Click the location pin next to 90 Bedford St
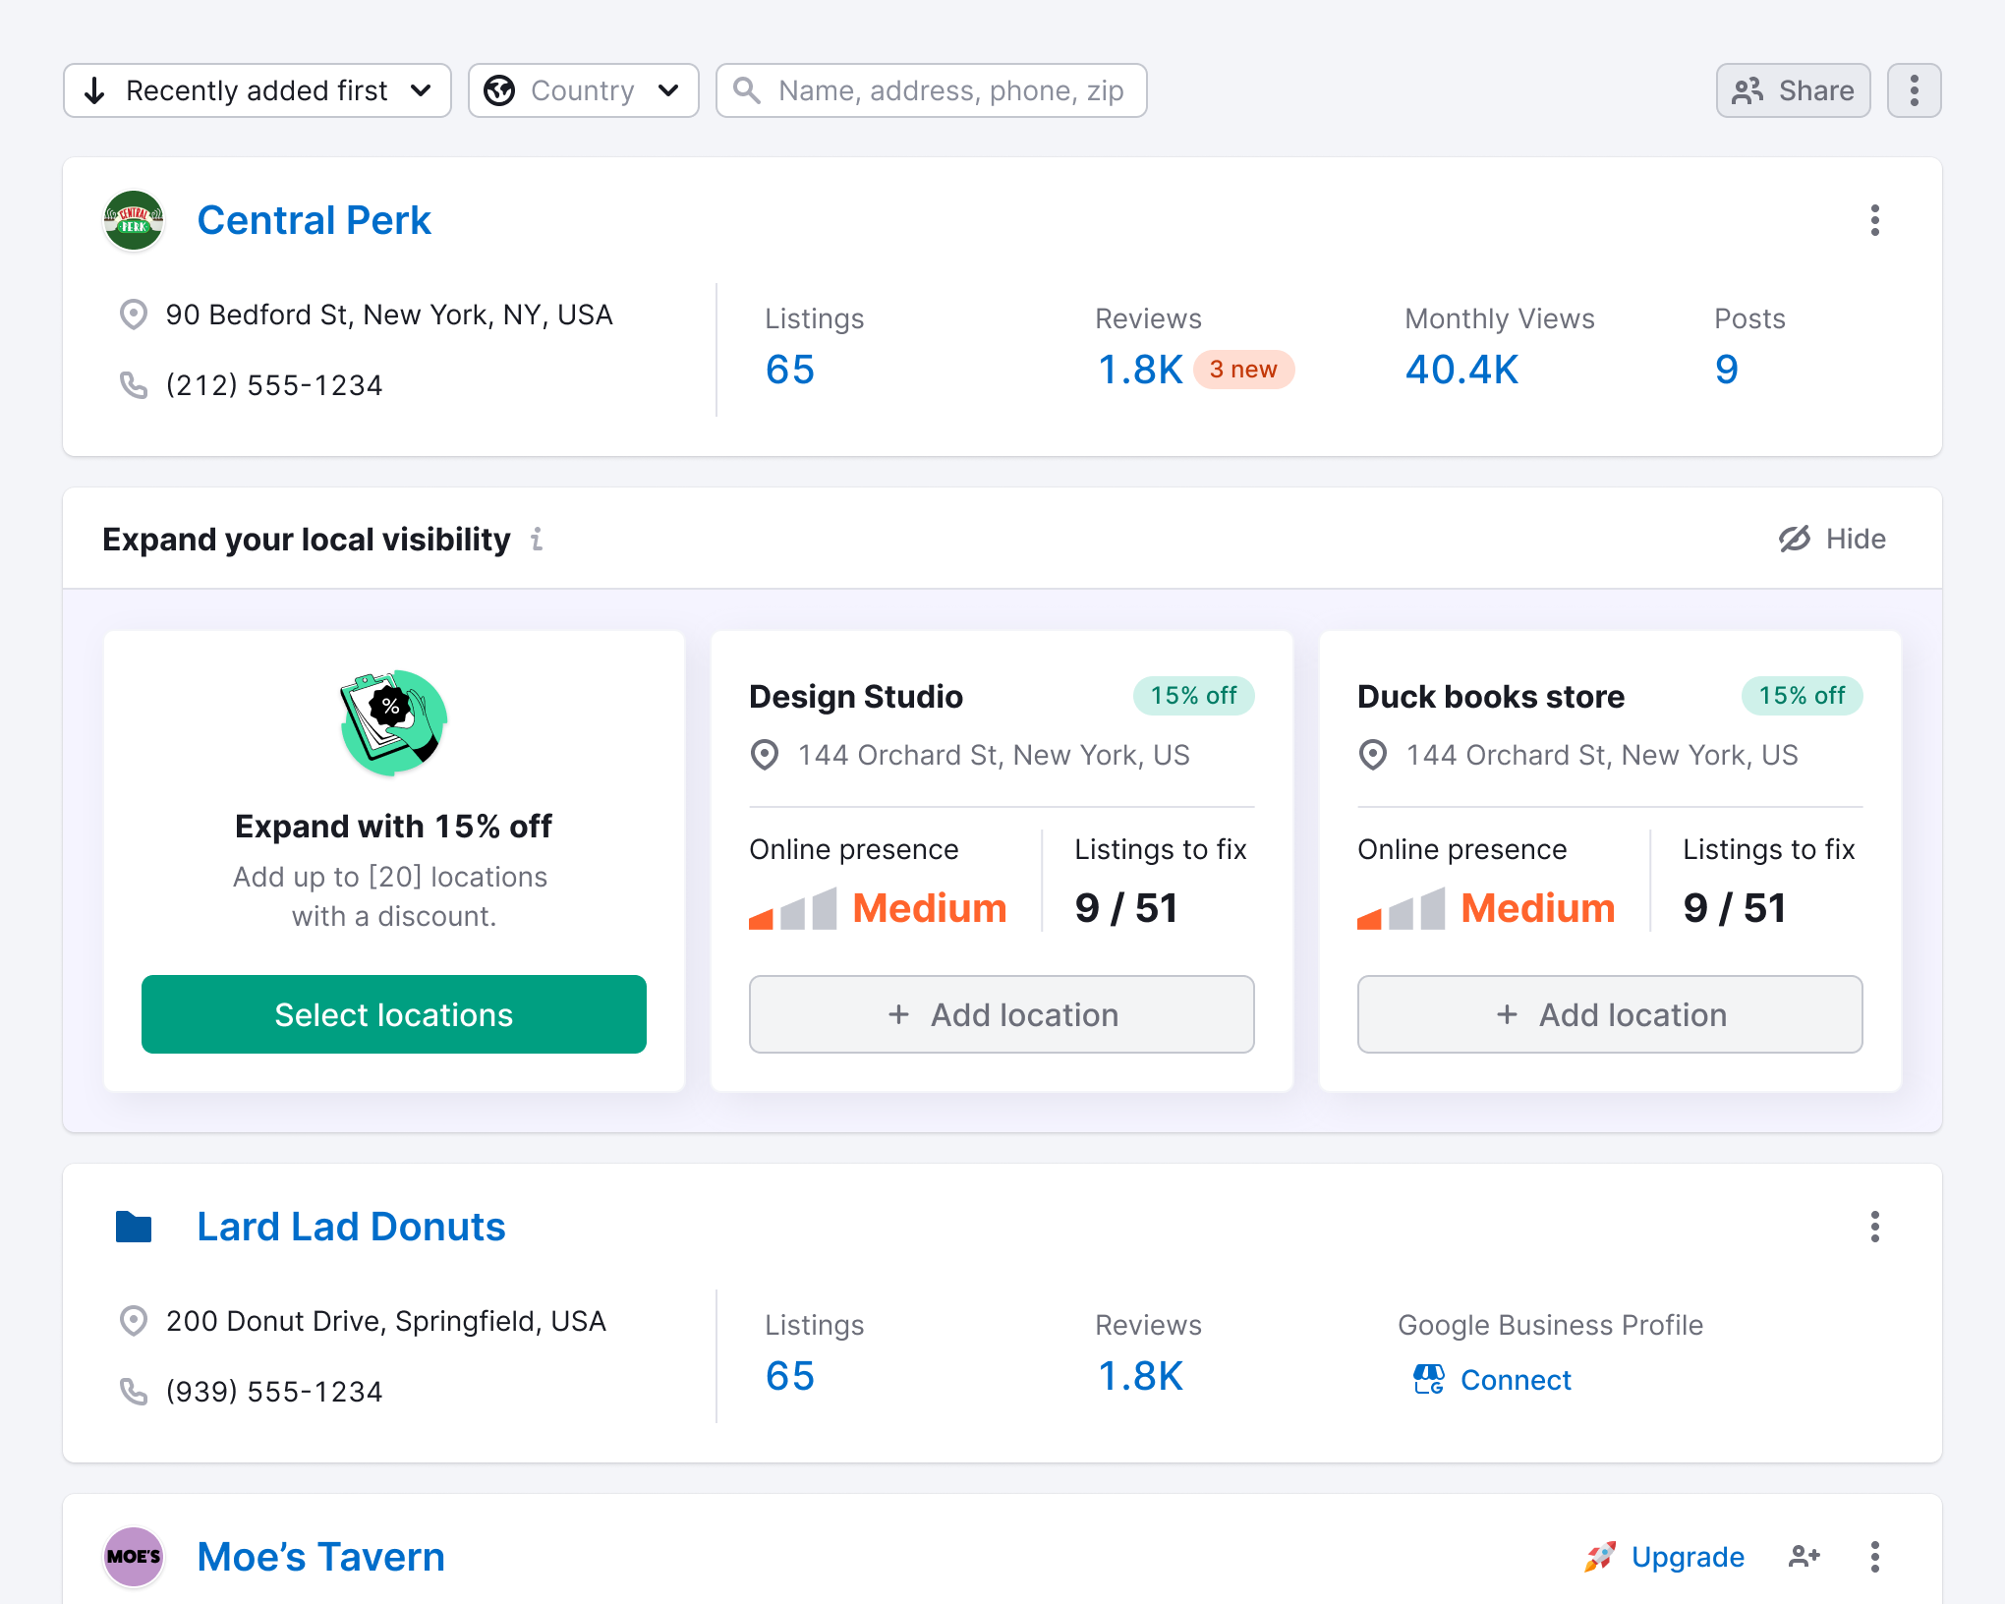 (x=134, y=315)
